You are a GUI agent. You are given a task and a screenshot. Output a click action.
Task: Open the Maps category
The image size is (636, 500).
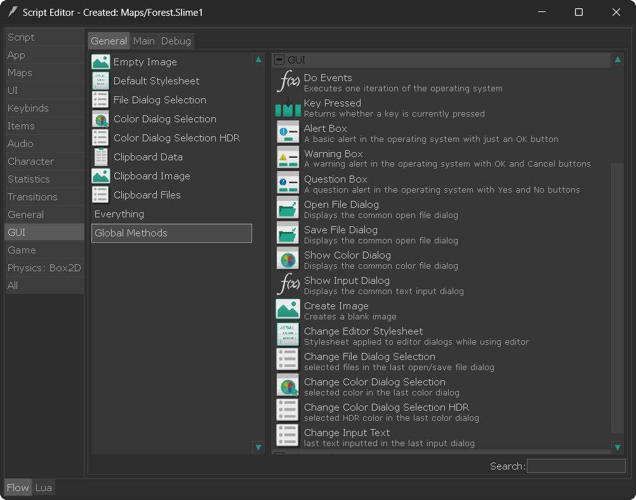(x=44, y=73)
